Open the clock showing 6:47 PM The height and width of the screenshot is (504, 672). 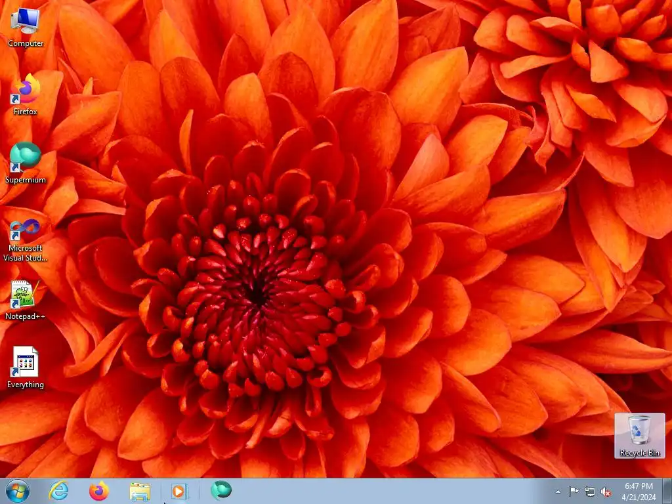(639, 492)
